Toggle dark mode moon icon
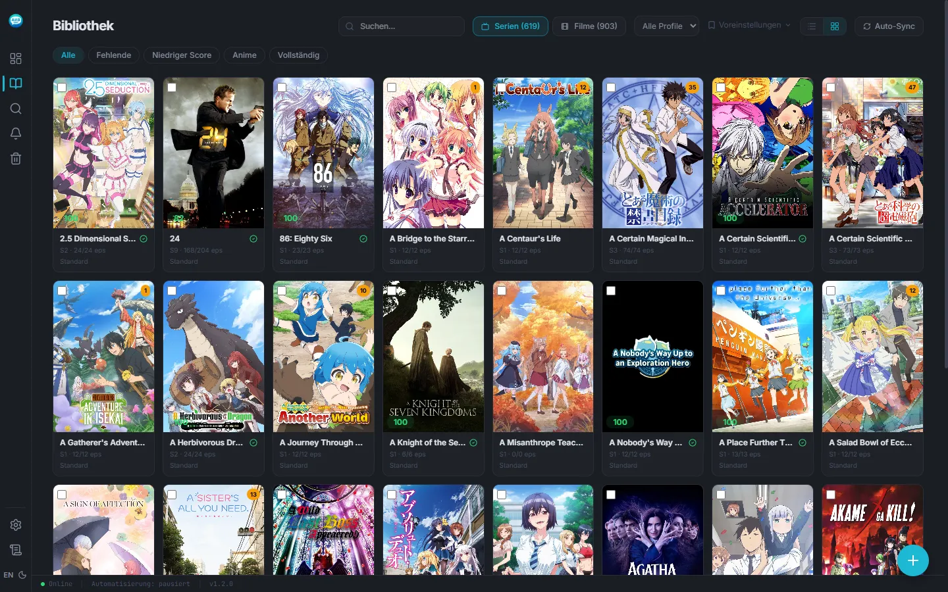 22,575
